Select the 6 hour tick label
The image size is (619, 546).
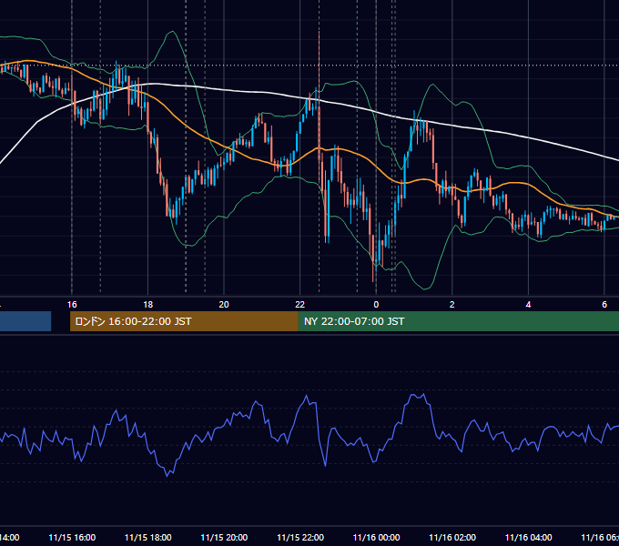[x=604, y=305]
